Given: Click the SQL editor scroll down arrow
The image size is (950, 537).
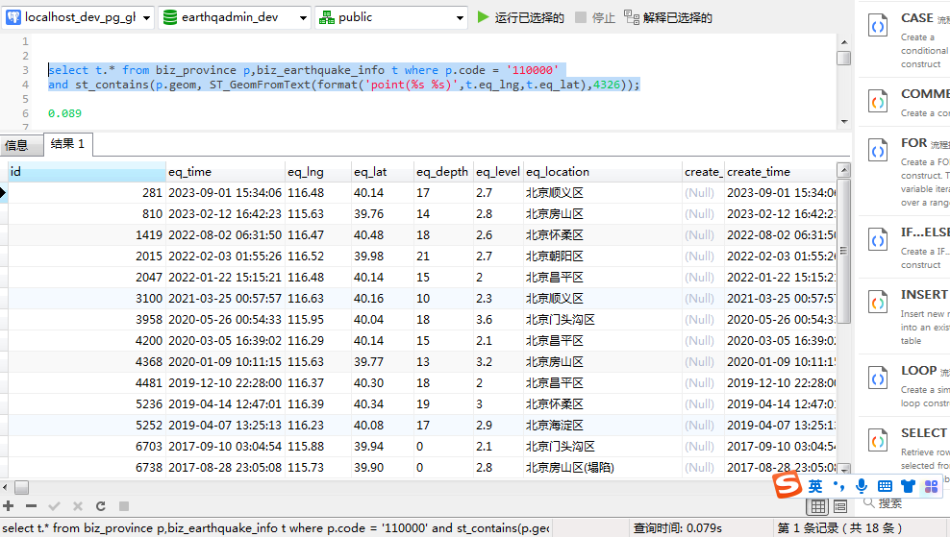Looking at the screenshot, I should pyautogui.click(x=844, y=122).
